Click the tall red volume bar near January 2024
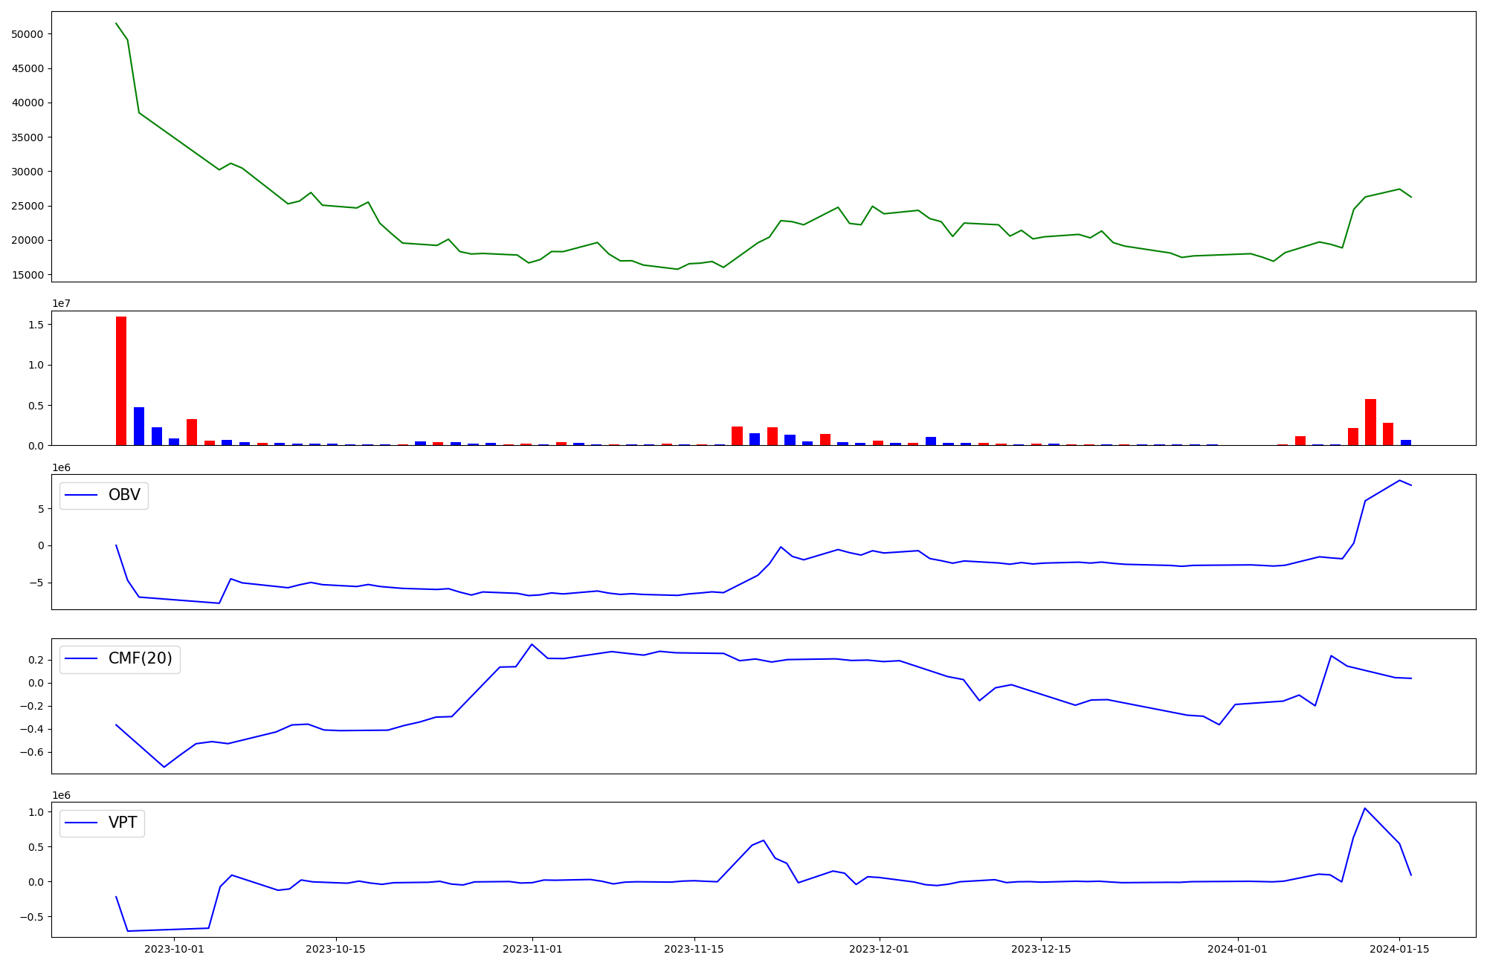1487x966 pixels. point(1370,422)
